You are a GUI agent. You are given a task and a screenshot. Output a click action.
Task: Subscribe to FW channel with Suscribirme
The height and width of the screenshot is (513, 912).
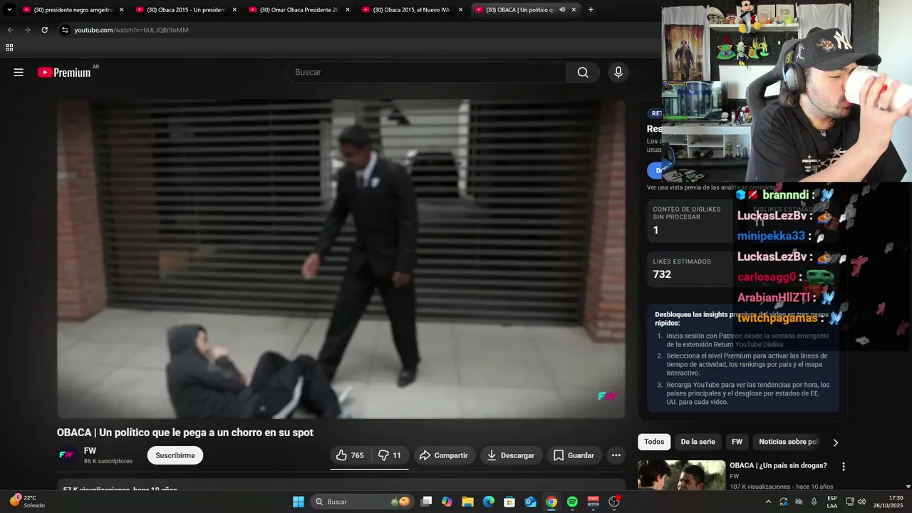175,455
